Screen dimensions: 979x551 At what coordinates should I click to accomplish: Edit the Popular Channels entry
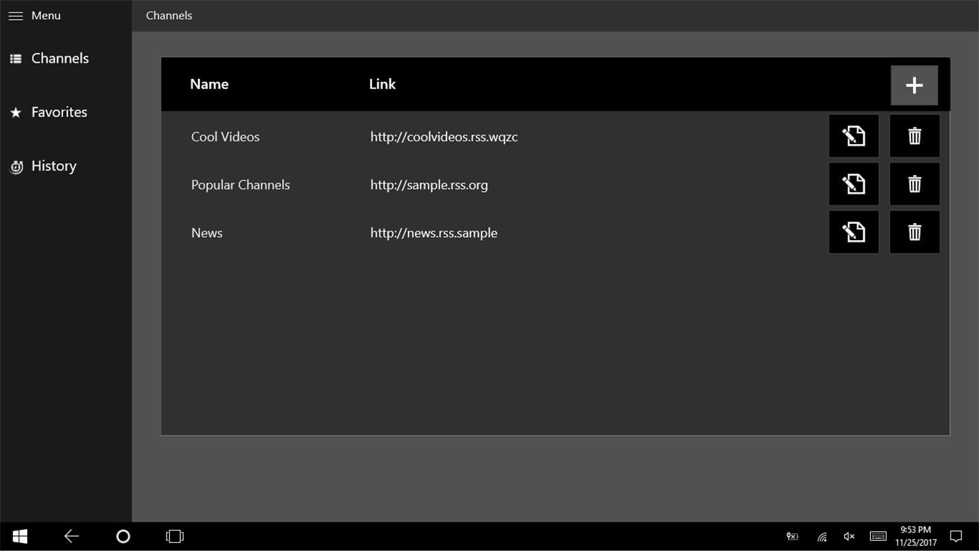[854, 184]
